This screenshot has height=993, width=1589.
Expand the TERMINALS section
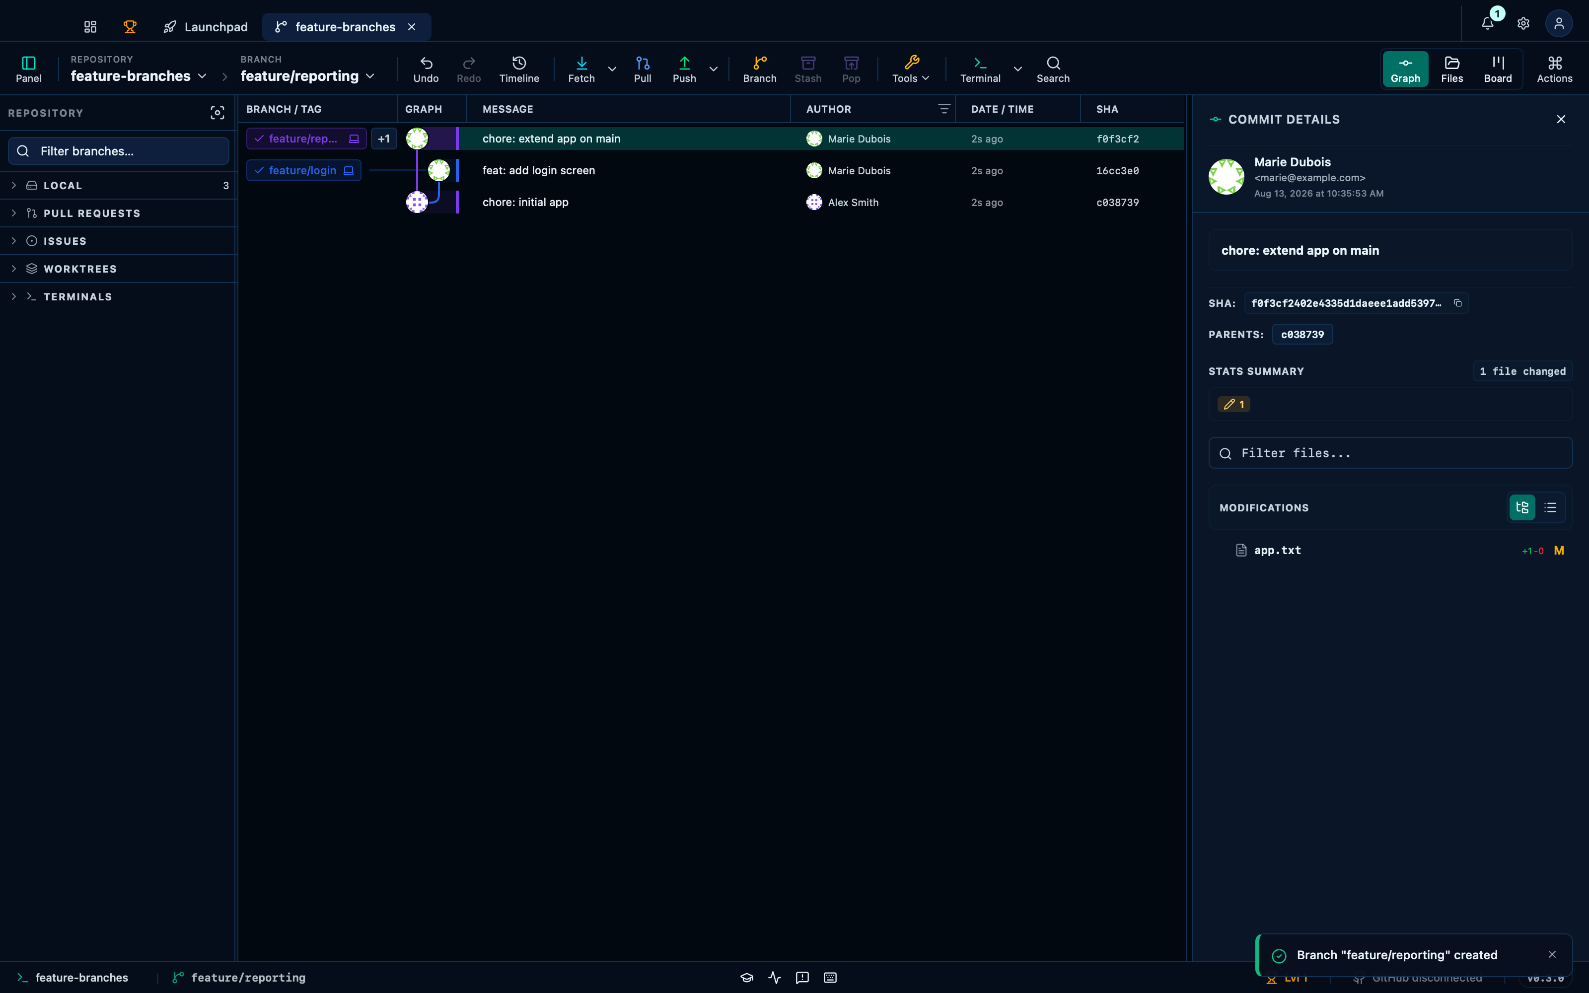tap(119, 297)
